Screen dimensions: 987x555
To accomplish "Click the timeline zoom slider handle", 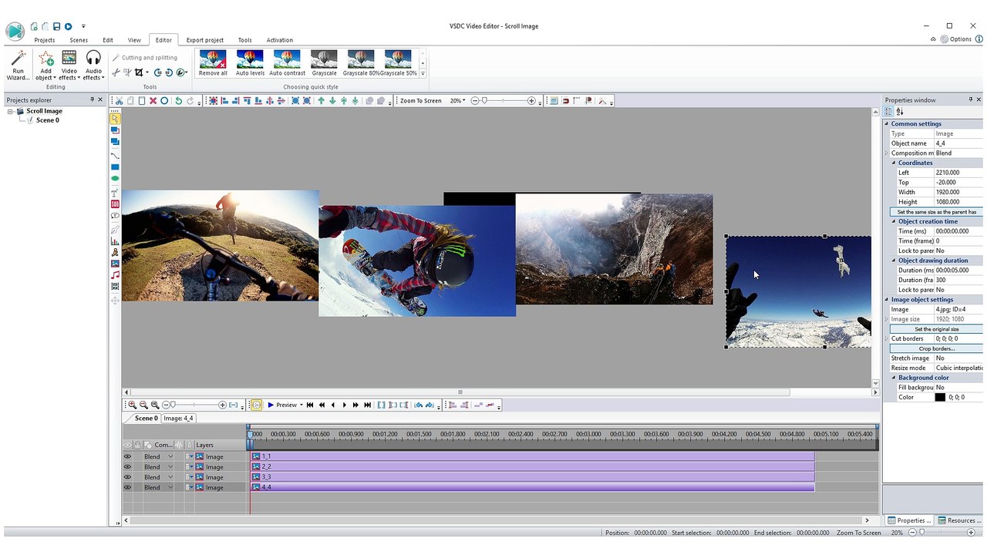I will click(173, 405).
